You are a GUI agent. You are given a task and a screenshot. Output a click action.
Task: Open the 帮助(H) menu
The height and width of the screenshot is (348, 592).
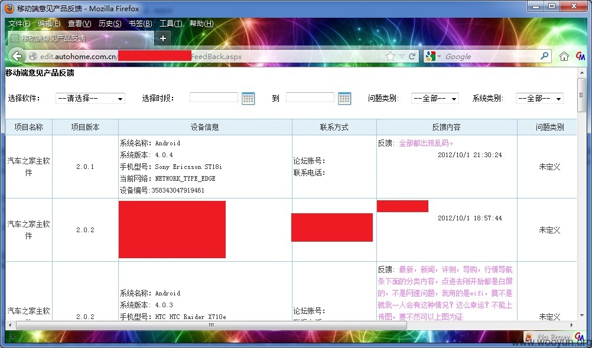(201, 24)
